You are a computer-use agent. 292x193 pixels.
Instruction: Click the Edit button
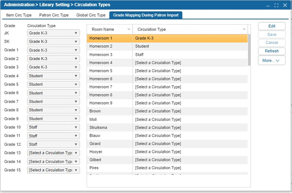tap(272, 26)
